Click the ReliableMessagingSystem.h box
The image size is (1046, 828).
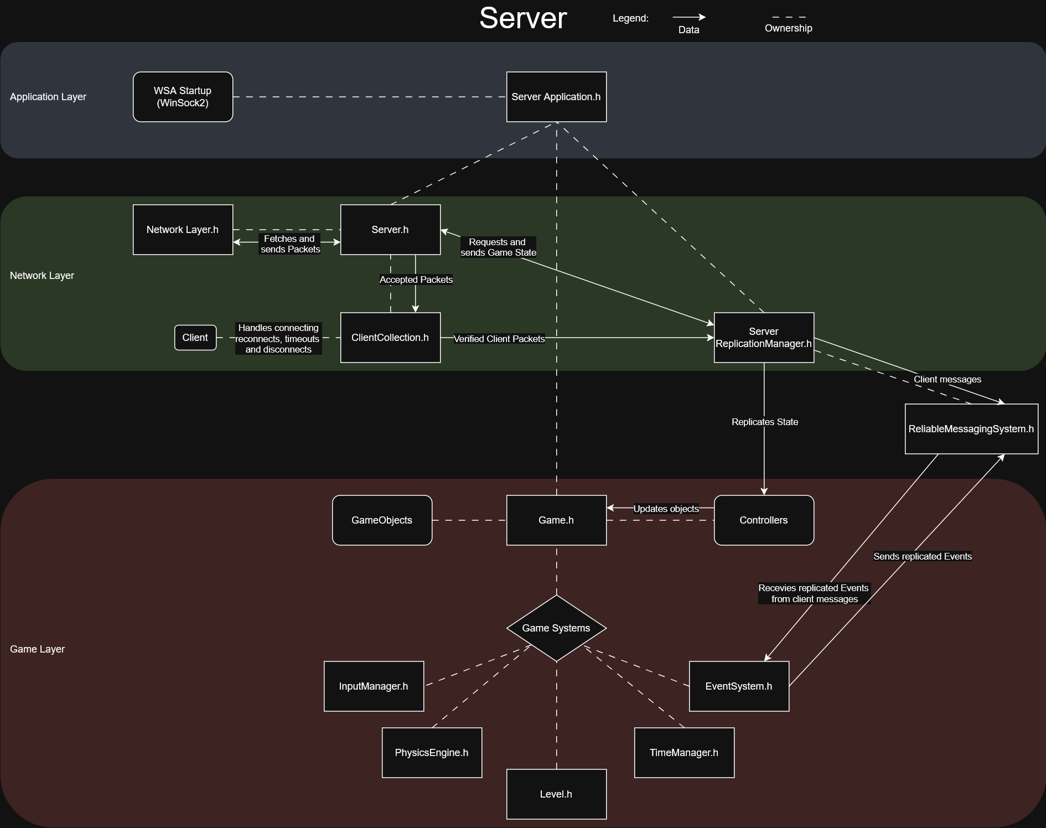(971, 429)
